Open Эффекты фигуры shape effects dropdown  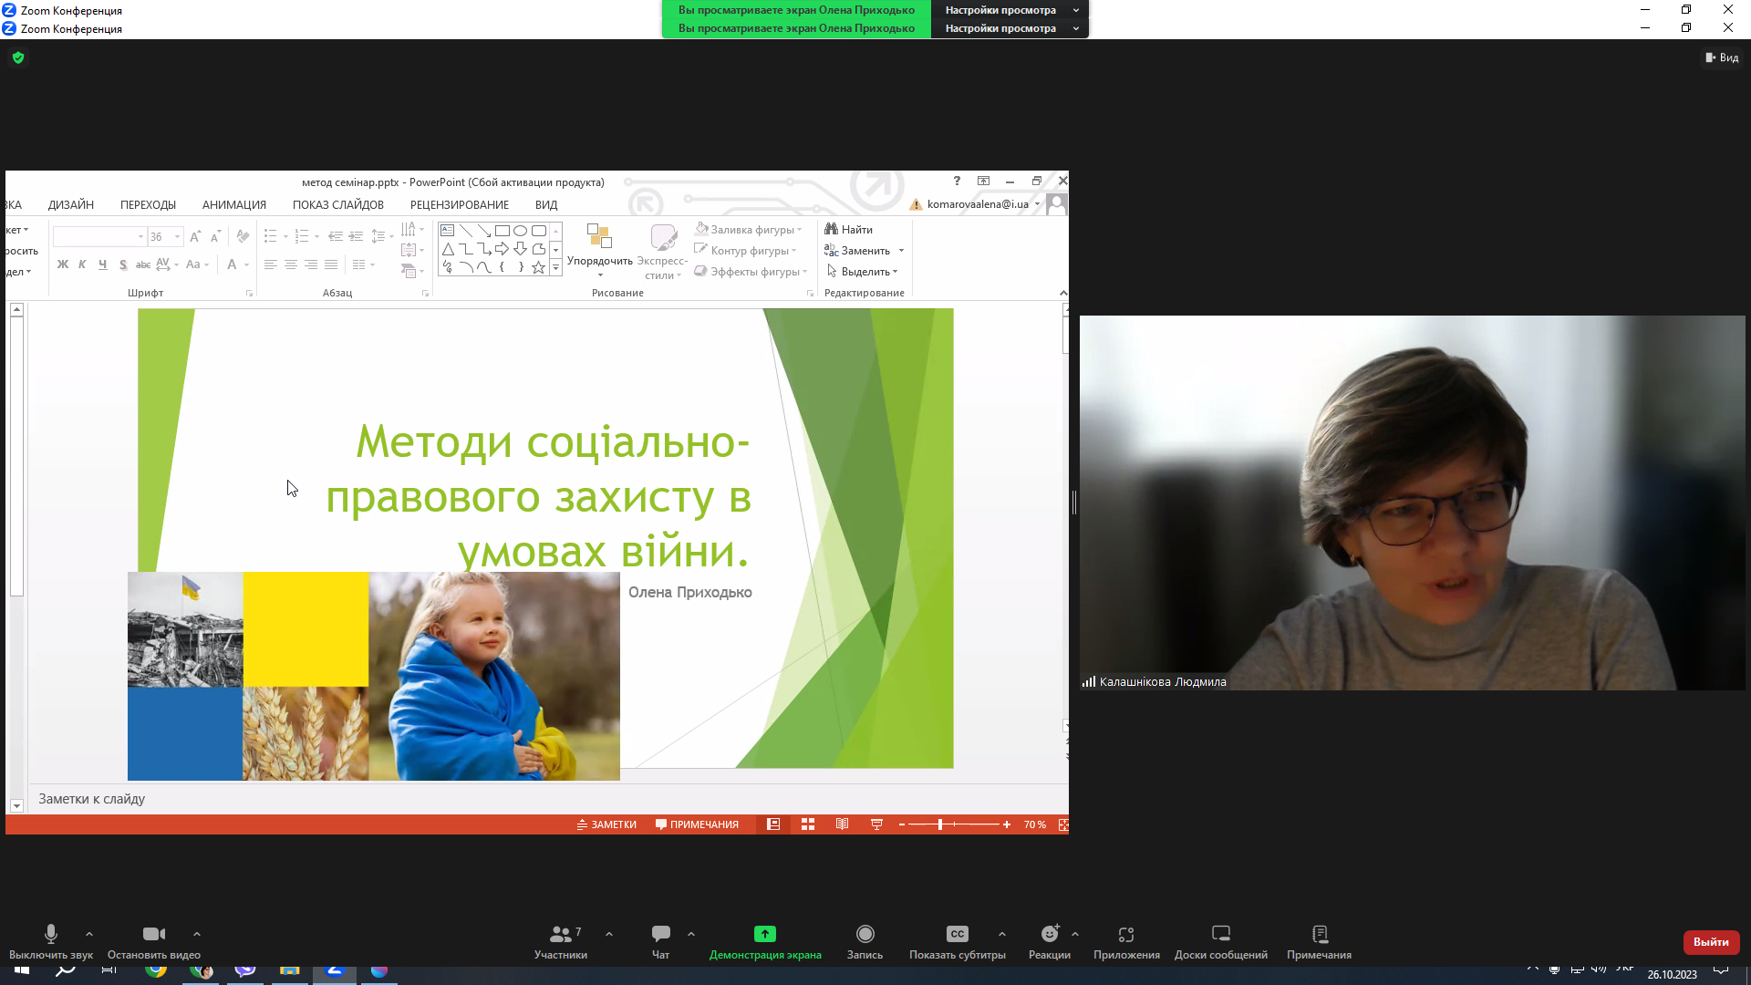(751, 272)
